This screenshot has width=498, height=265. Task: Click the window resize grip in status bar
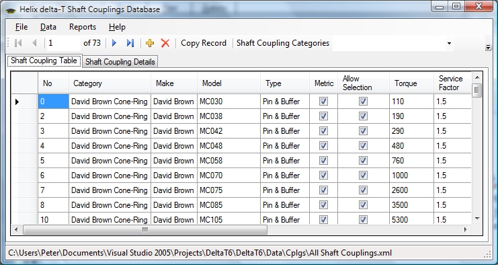pos(487,254)
